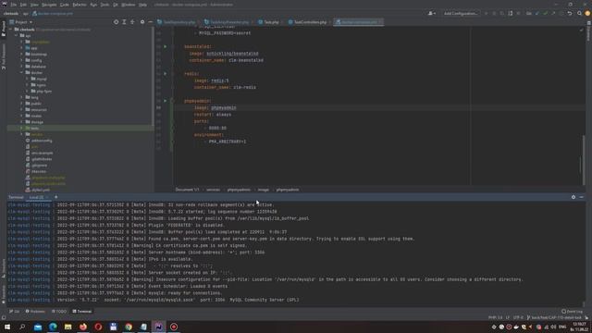The height and width of the screenshot is (333, 592).
Task: Click git branch widget in status bar
Action: click(x=554, y=318)
